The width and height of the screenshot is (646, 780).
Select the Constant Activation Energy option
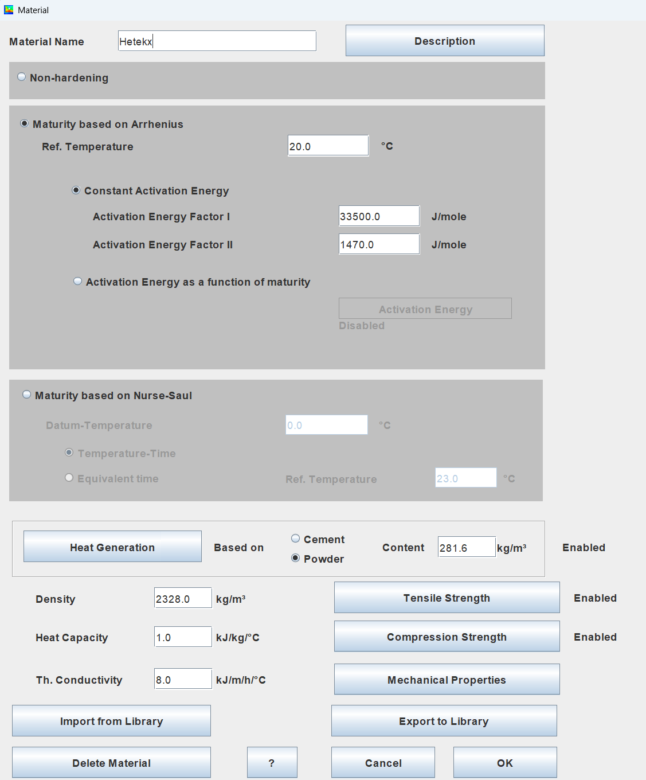point(76,190)
